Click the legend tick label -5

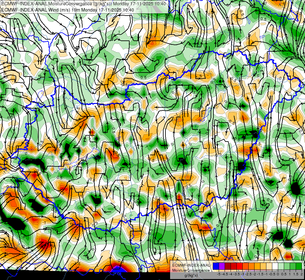coord(219,274)
